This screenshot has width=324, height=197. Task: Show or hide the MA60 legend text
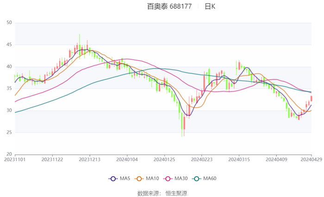click(211, 179)
